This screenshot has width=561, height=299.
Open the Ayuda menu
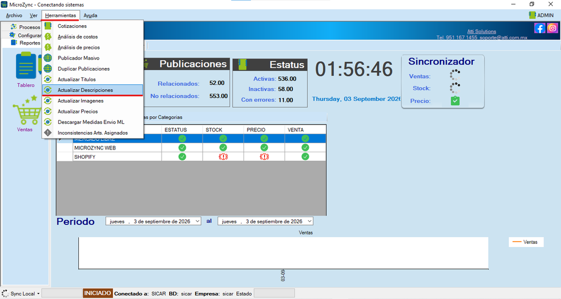90,15
